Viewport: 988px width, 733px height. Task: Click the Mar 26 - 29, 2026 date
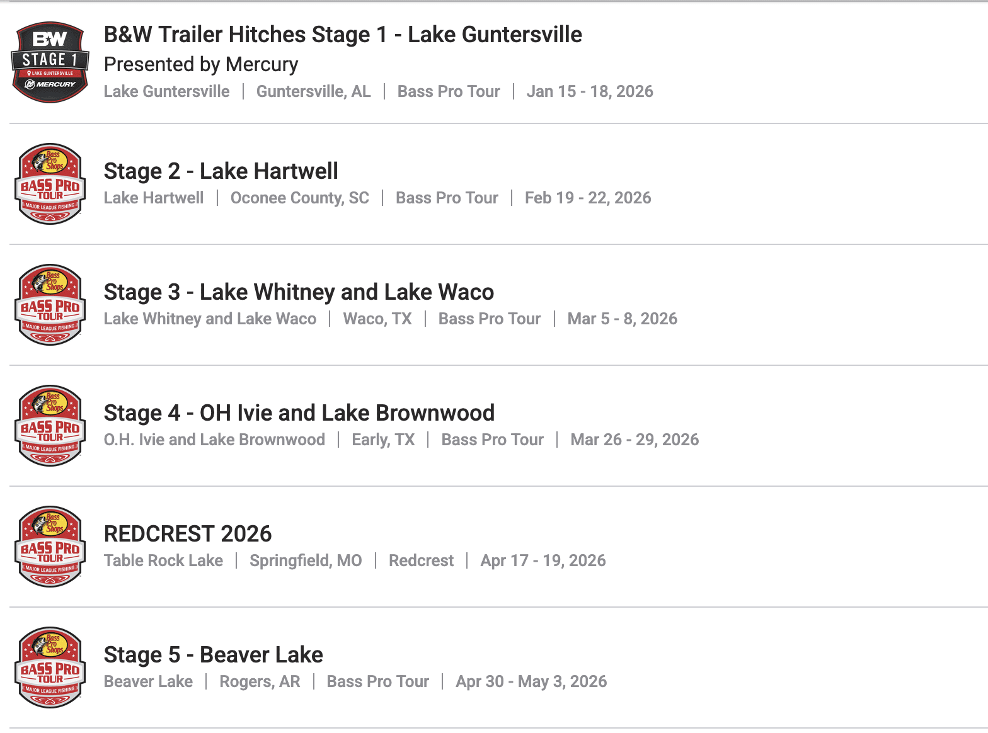(635, 440)
